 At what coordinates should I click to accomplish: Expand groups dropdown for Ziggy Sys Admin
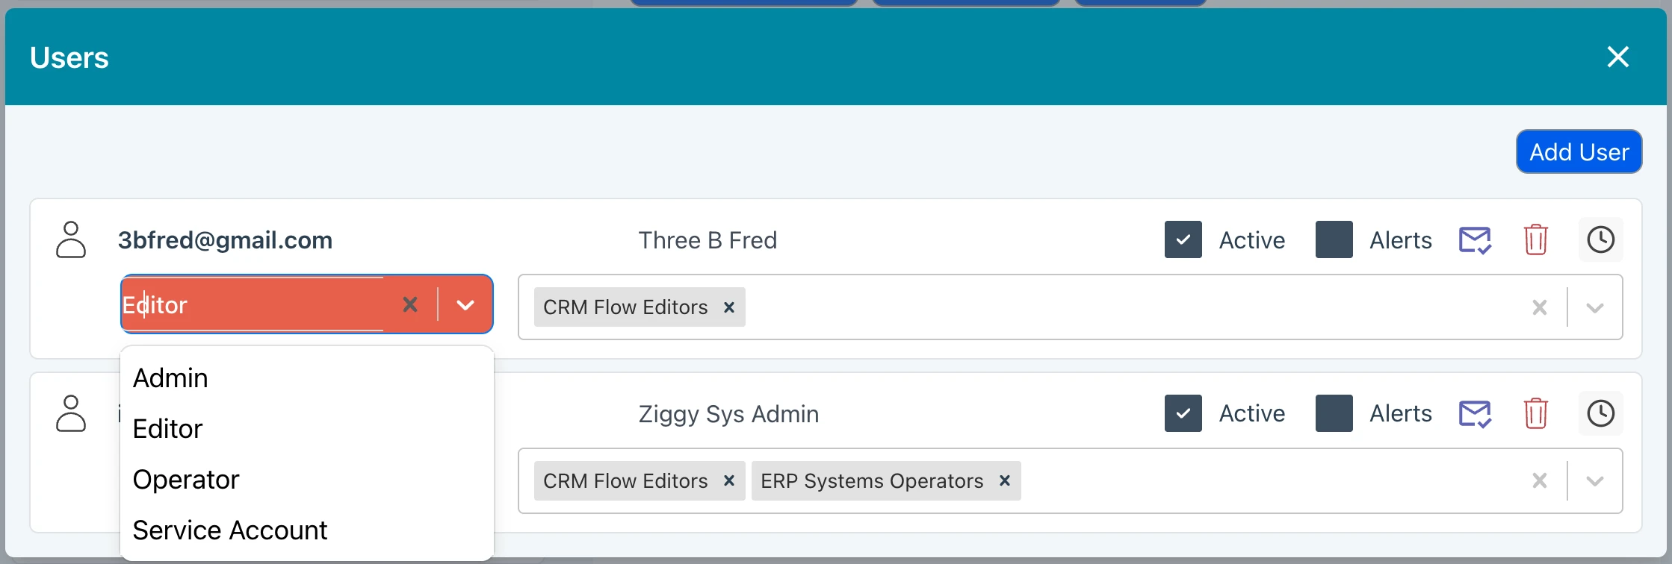1594,481
